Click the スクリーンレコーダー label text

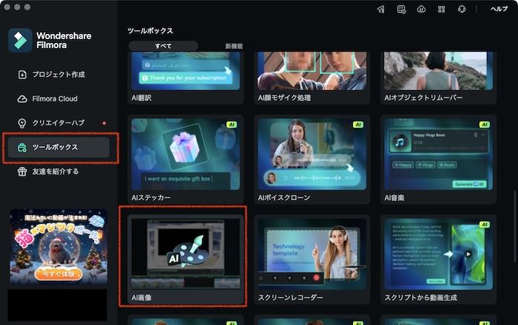tap(290, 298)
